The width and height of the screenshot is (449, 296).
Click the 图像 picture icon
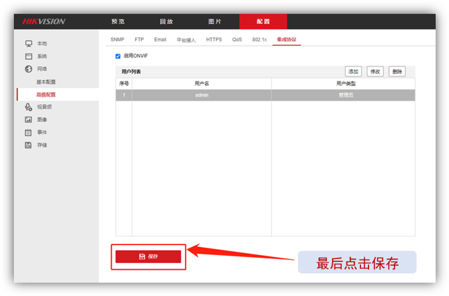pos(28,119)
